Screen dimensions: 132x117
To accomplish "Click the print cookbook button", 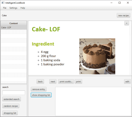I will pyautogui.click(x=66, y=82).
